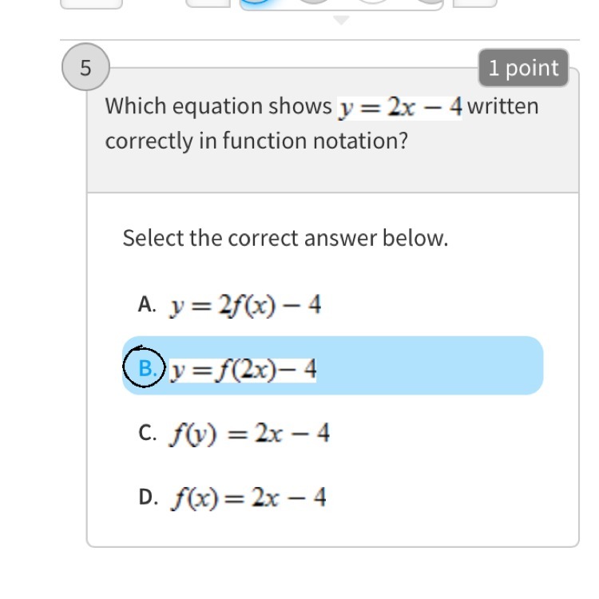Click equation f(x) = 2x − 4
Viewport: 599px width, 599px height.
[247, 498]
